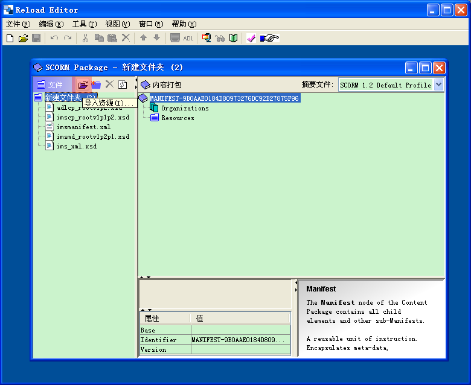The width and height of the screenshot is (471, 385).
Task: Open the 编辑(E) menu
Action: click(51, 24)
